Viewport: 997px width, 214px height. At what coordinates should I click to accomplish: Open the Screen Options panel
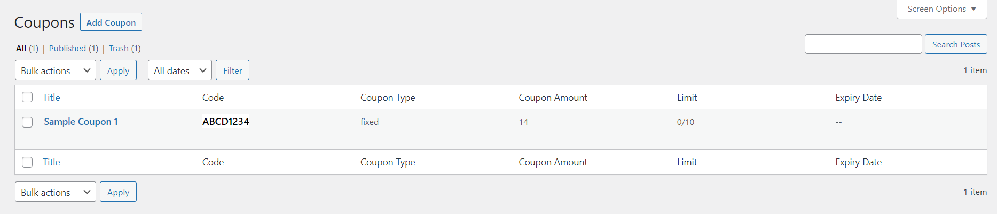[941, 9]
